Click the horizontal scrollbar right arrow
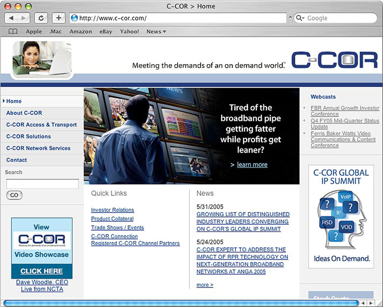Screen dimensions: 383x307 370,303
